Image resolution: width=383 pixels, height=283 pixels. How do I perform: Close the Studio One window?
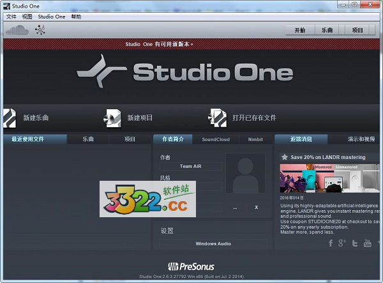click(370, 4)
